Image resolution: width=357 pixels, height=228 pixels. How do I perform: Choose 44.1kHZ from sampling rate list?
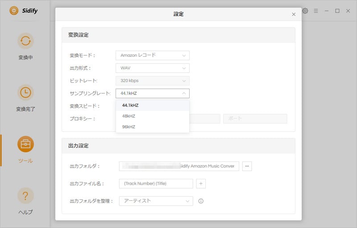pyautogui.click(x=153, y=106)
